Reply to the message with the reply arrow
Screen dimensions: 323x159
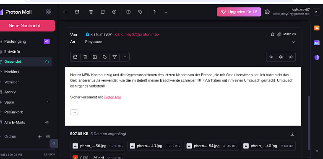[x=271, y=57]
